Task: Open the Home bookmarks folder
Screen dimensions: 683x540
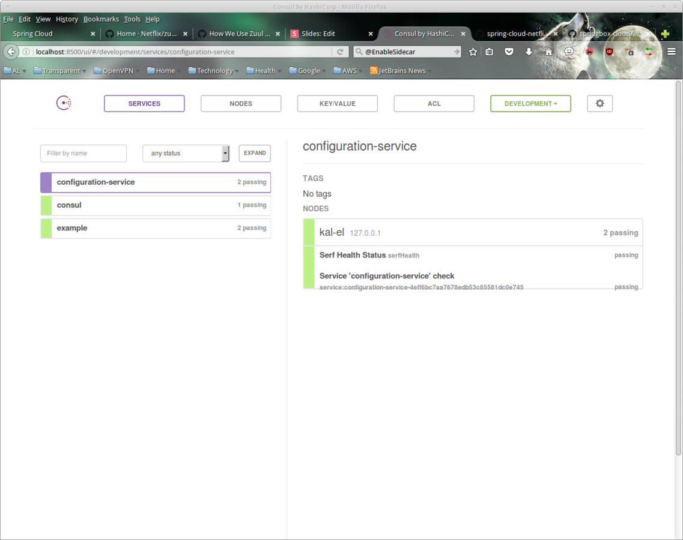Action: point(163,70)
